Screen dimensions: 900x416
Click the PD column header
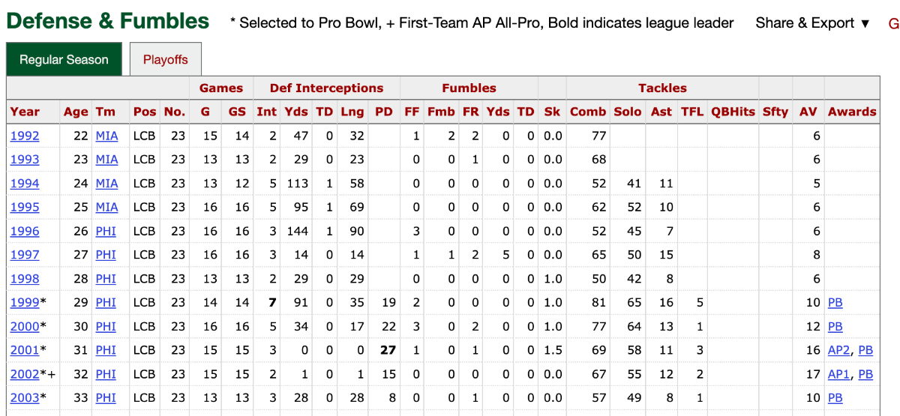click(x=384, y=112)
